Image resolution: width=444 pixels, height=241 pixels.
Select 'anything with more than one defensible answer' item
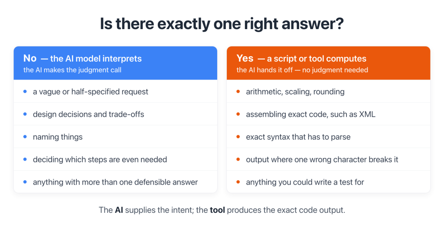(x=115, y=182)
